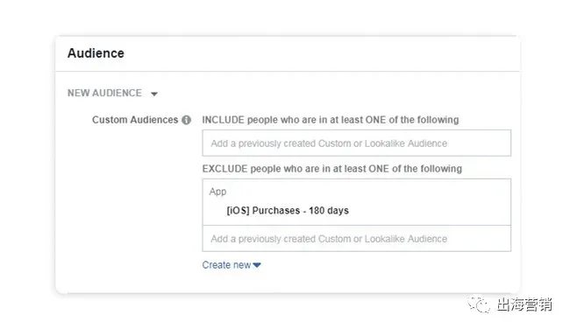Click the App category label
The width and height of the screenshot is (570, 329).
[x=217, y=192]
